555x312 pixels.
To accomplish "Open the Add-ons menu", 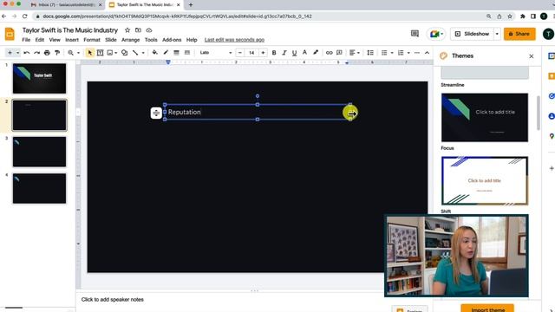I will tap(172, 40).
